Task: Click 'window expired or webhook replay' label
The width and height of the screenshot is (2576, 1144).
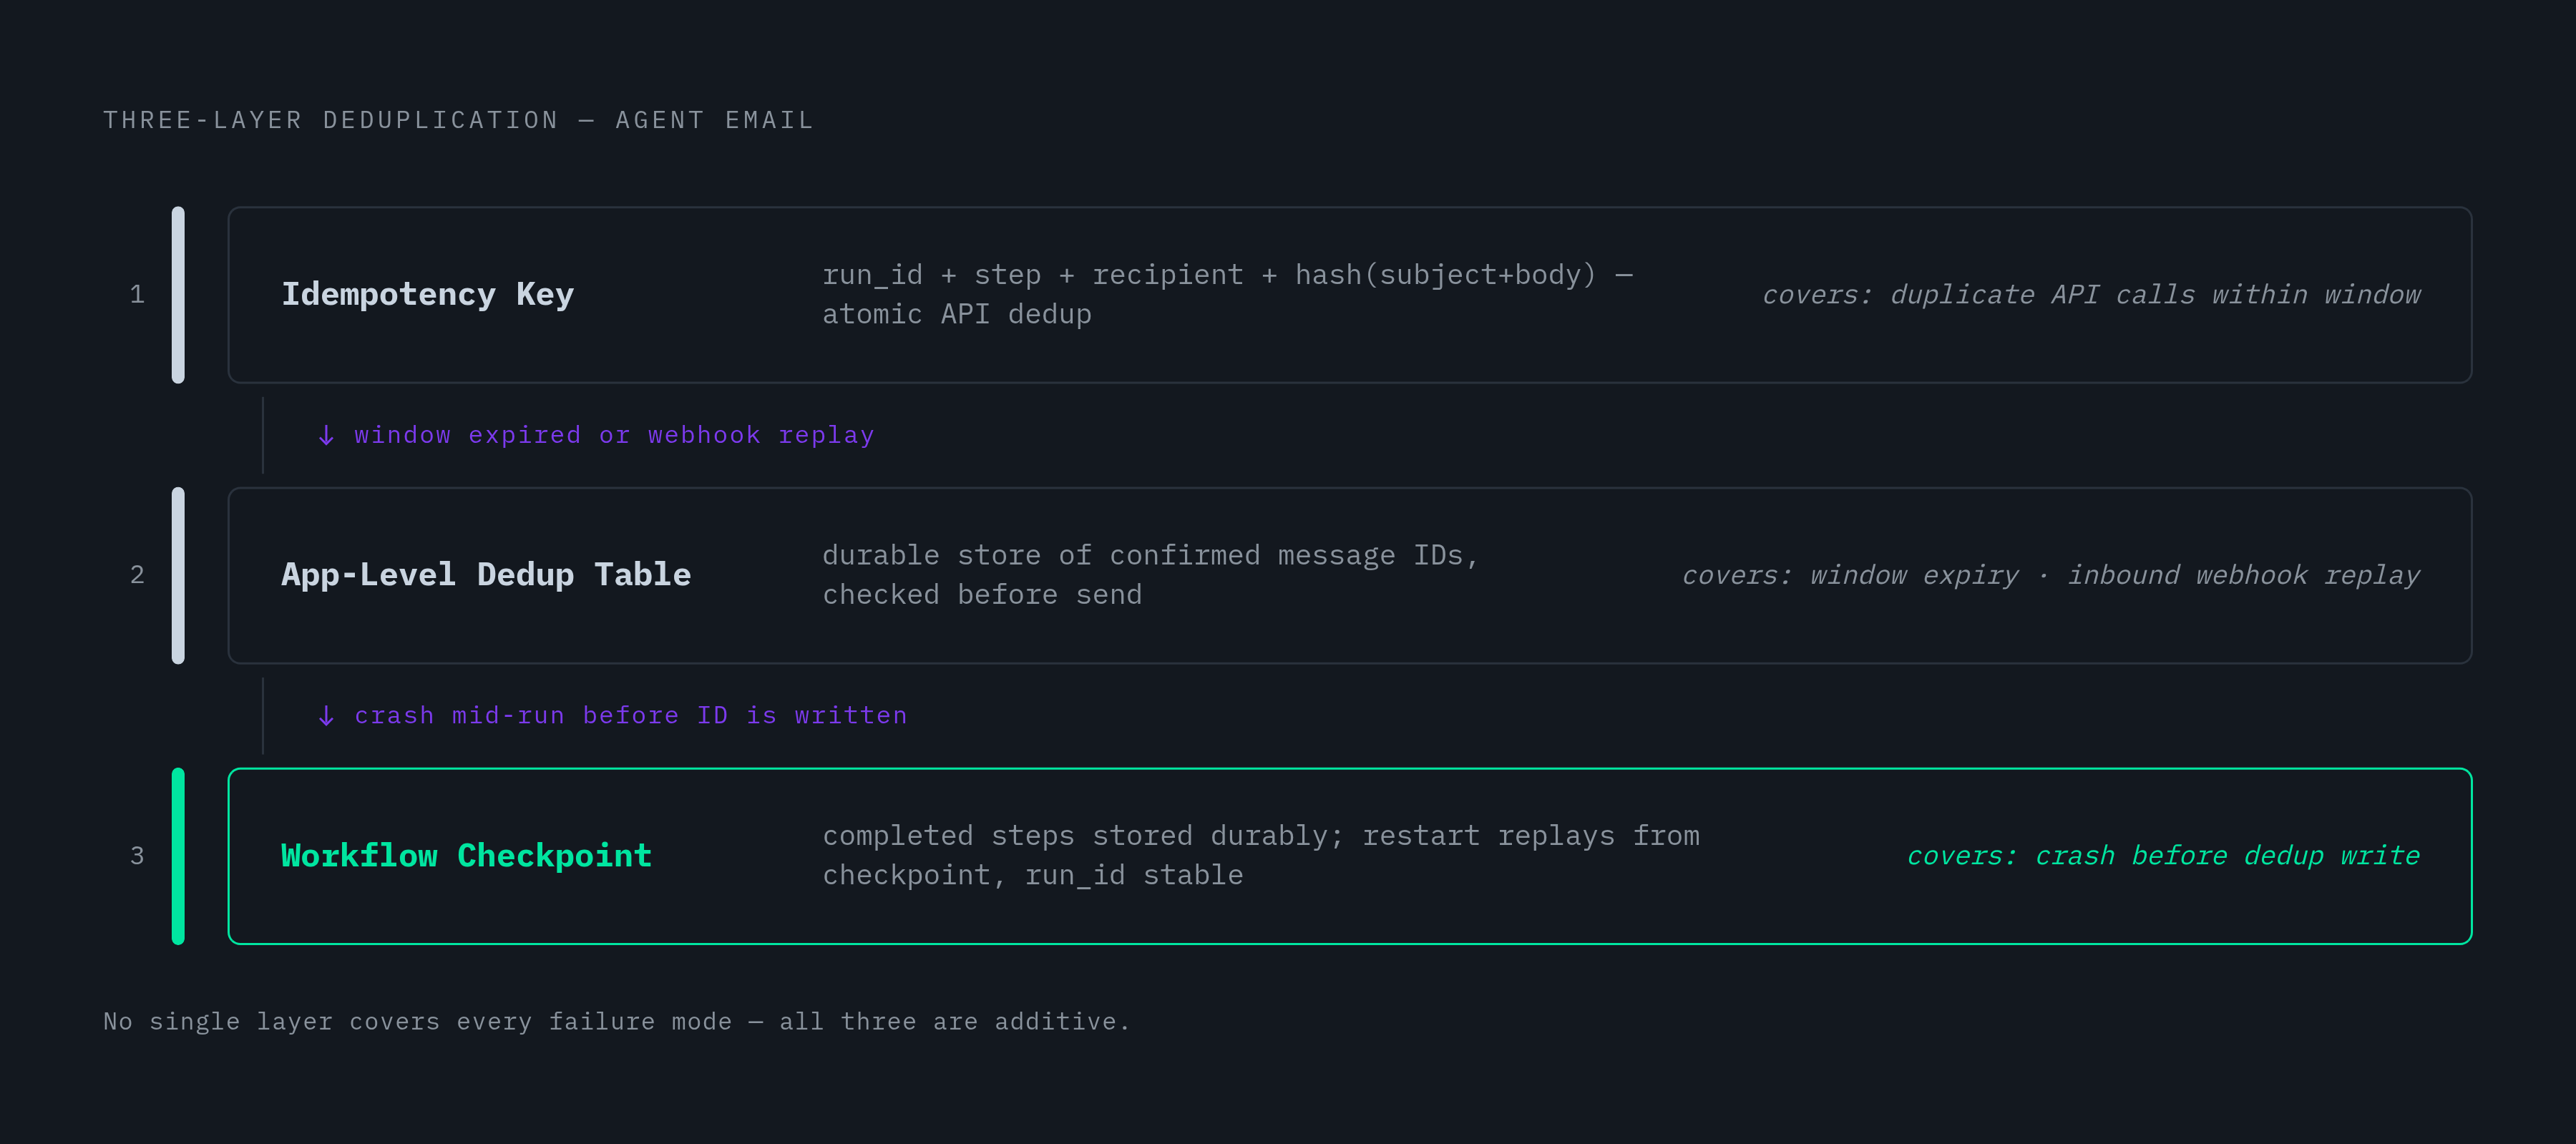Action: tap(614, 436)
